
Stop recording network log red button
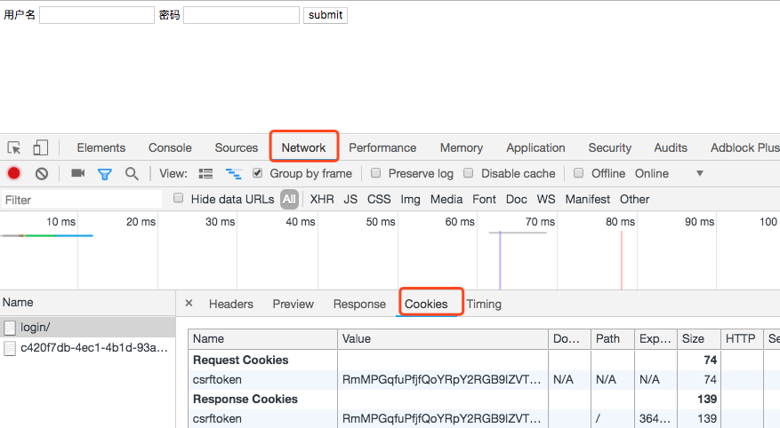(14, 174)
